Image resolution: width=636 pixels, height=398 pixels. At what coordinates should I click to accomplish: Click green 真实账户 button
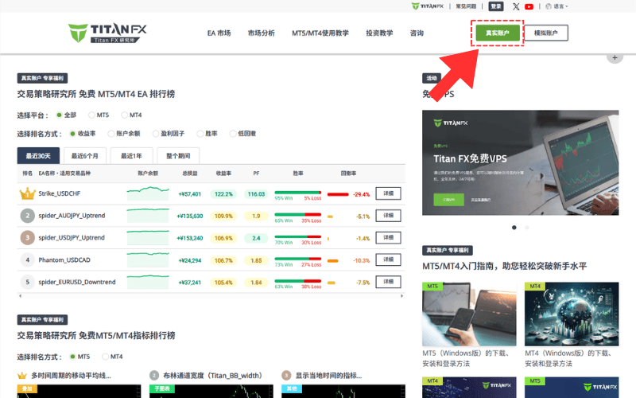click(x=498, y=33)
